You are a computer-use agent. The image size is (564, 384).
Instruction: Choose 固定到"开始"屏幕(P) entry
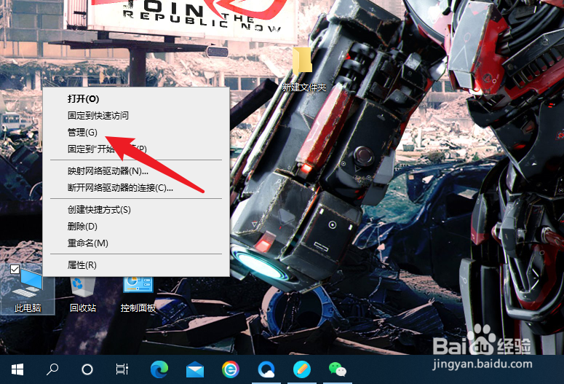pos(136,149)
